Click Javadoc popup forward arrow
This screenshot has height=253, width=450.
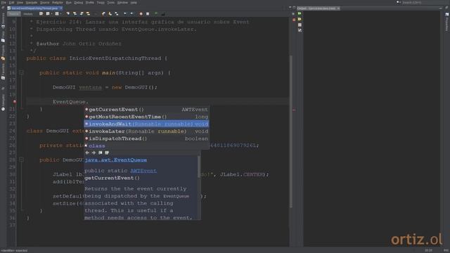coord(94,153)
